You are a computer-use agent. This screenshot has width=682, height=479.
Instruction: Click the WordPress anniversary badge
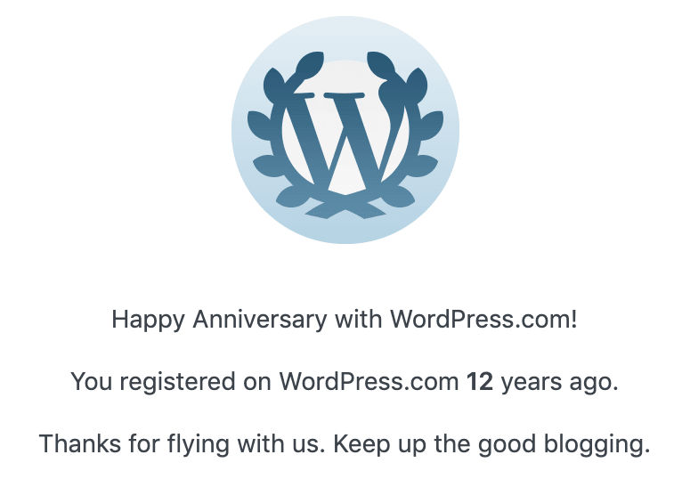345,130
